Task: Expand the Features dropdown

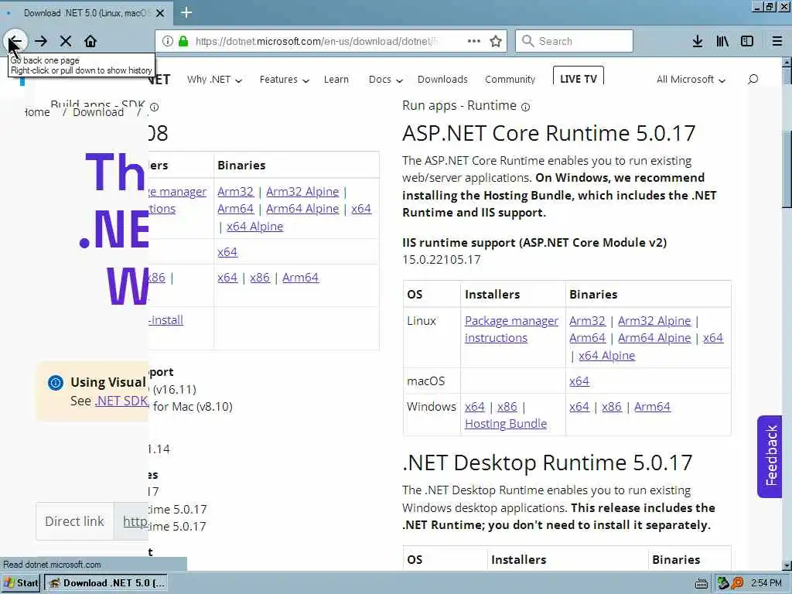Action: [x=284, y=80]
